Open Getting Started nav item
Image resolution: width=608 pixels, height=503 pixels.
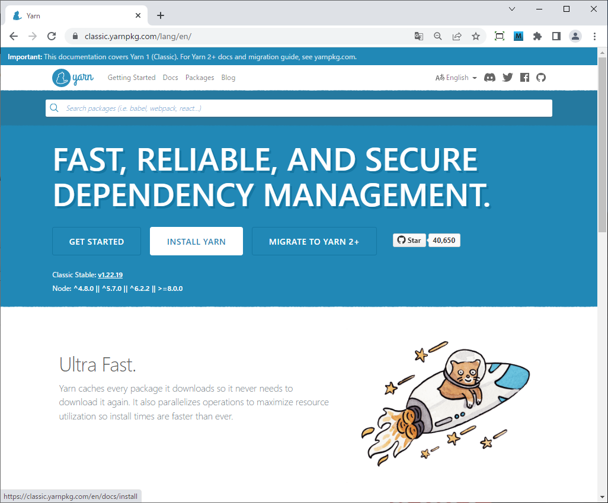[132, 78]
